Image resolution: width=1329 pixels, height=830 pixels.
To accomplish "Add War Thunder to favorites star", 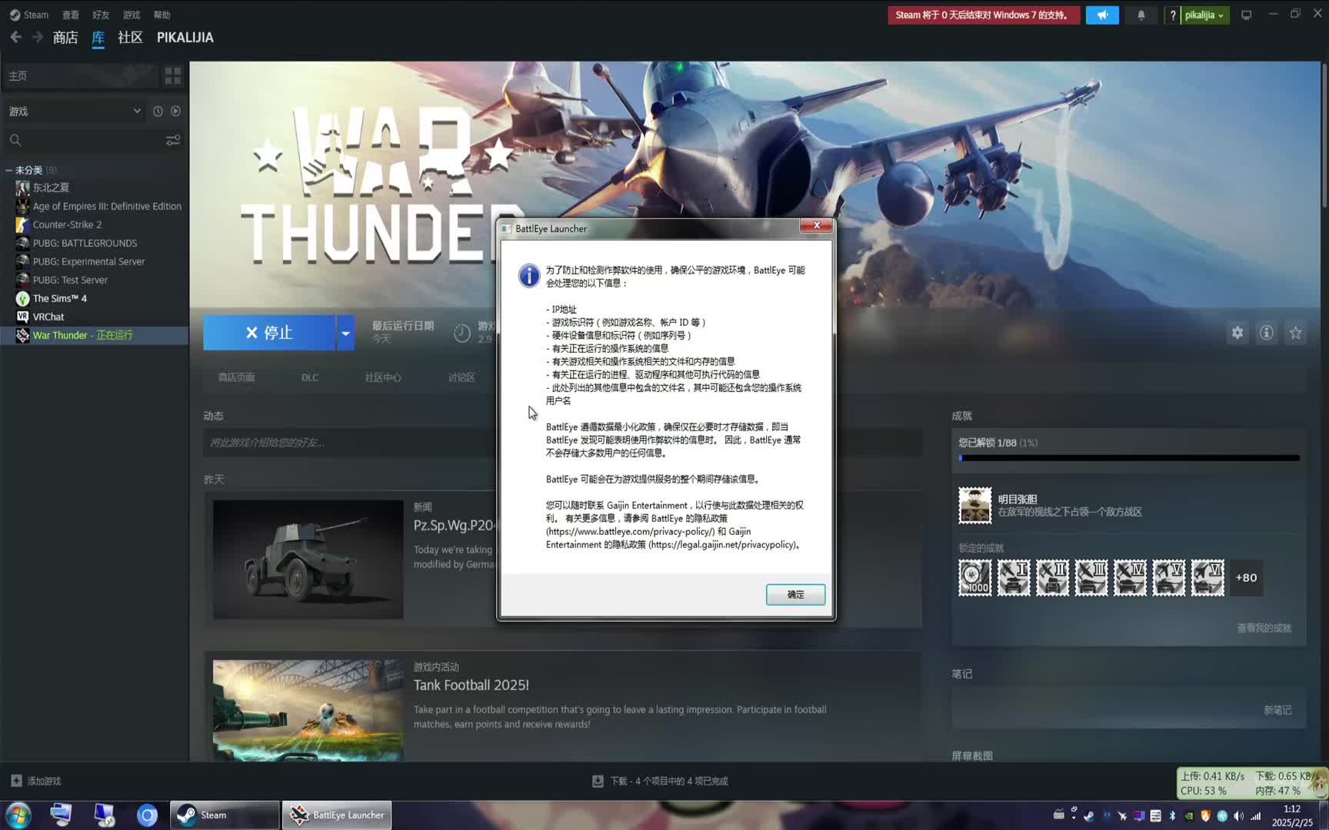I will (1296, 333).
